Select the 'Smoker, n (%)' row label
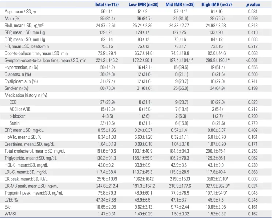This screenshot has height=218, width=272. 16,88
